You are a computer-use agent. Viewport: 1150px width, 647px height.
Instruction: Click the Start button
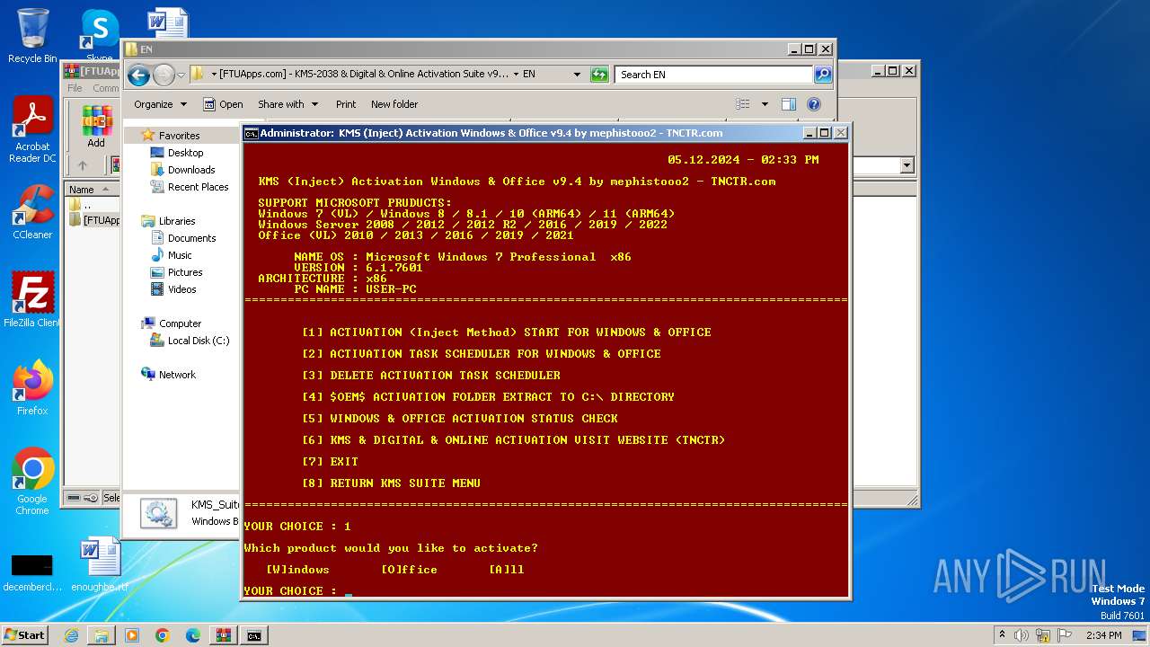(25, 635)
